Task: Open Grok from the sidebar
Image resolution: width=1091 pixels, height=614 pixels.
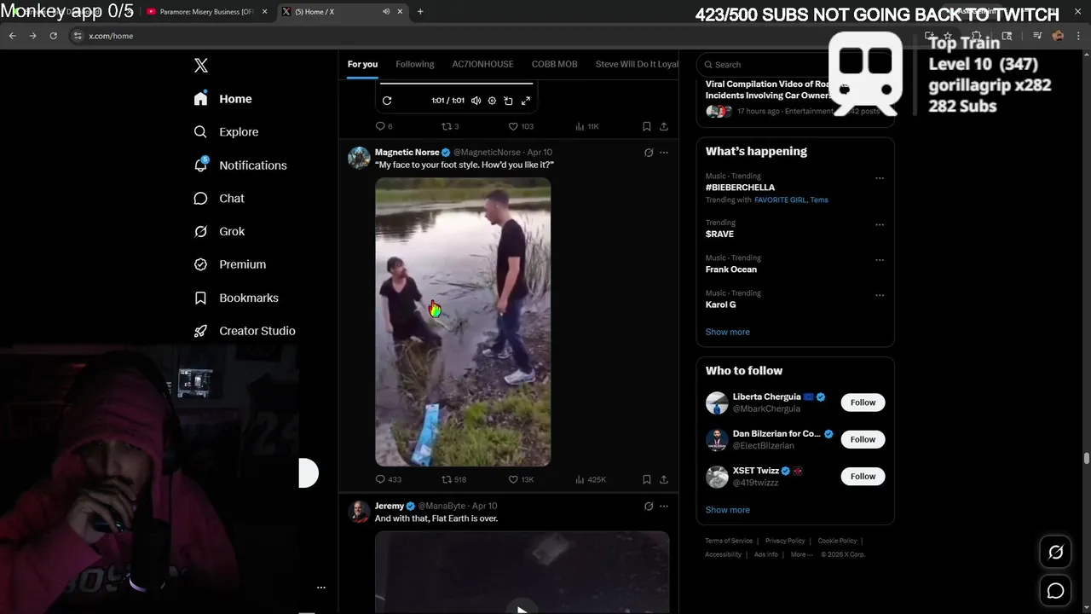Action: (219, 232)
